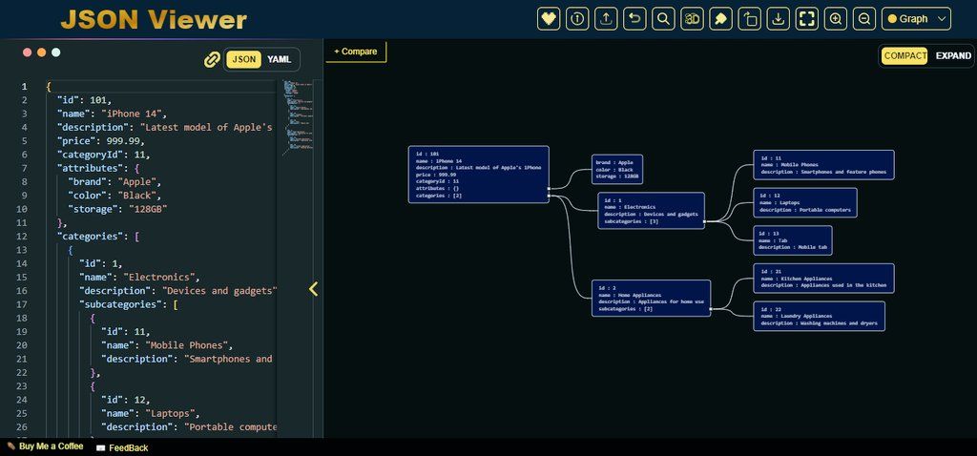This screenshot has height=456, width=977.
Task: Click Buy Me a Coffee link
Action: tap(45, 446)
